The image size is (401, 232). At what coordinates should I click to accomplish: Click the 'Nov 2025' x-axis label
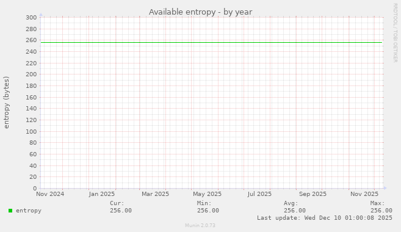[364, 194]
